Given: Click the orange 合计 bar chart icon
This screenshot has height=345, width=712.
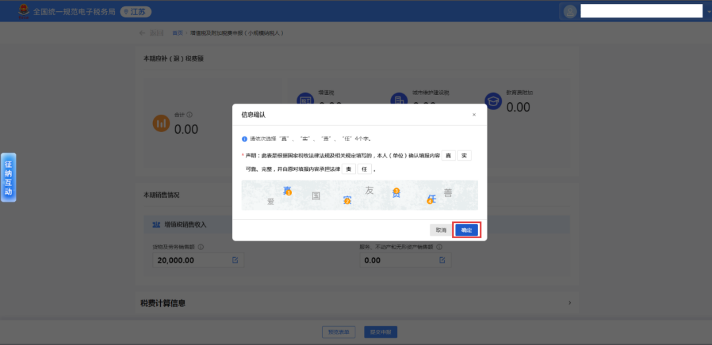Looking at the screenshot, I should click(x=162, y=123).
